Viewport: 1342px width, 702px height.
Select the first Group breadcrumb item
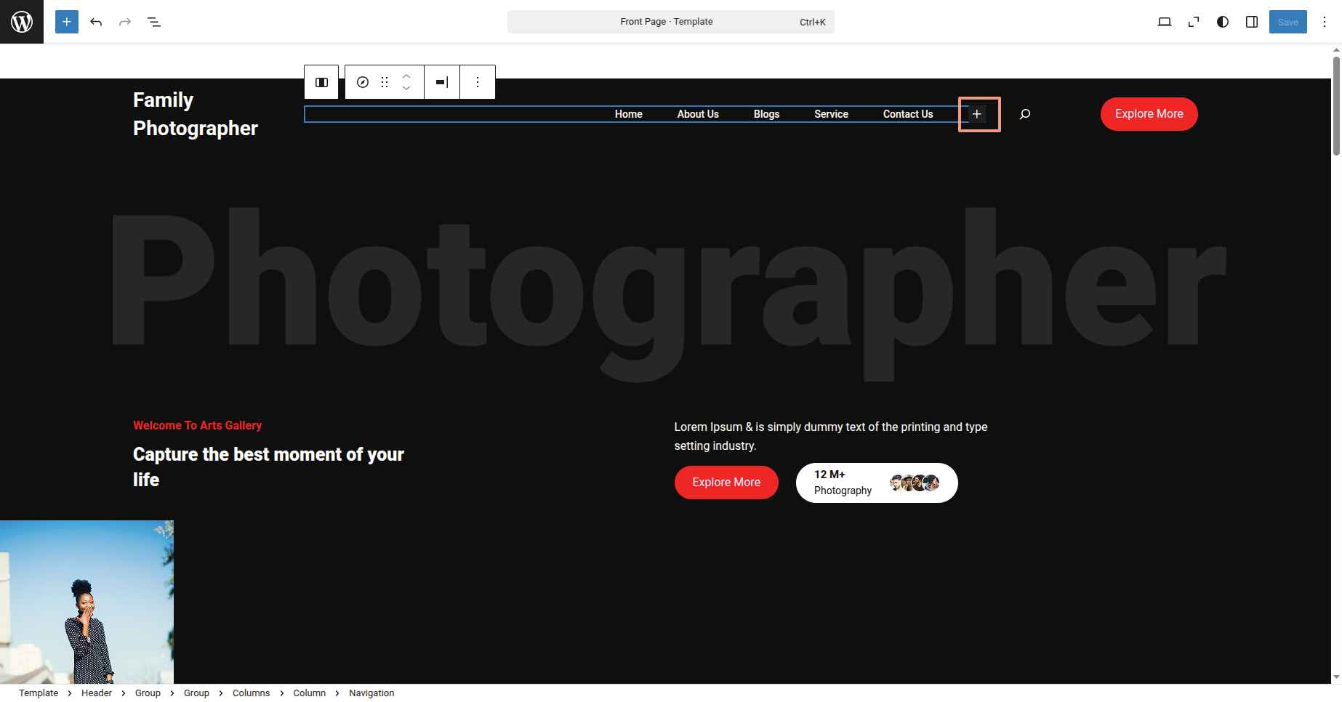(148, 693)
